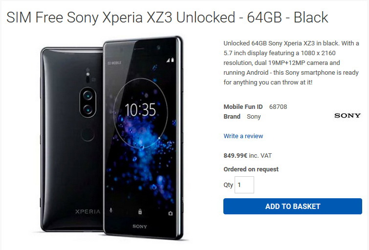369x250 pixels.
Task: Click the Sony brand logo
Action: (x=347, y=115)
